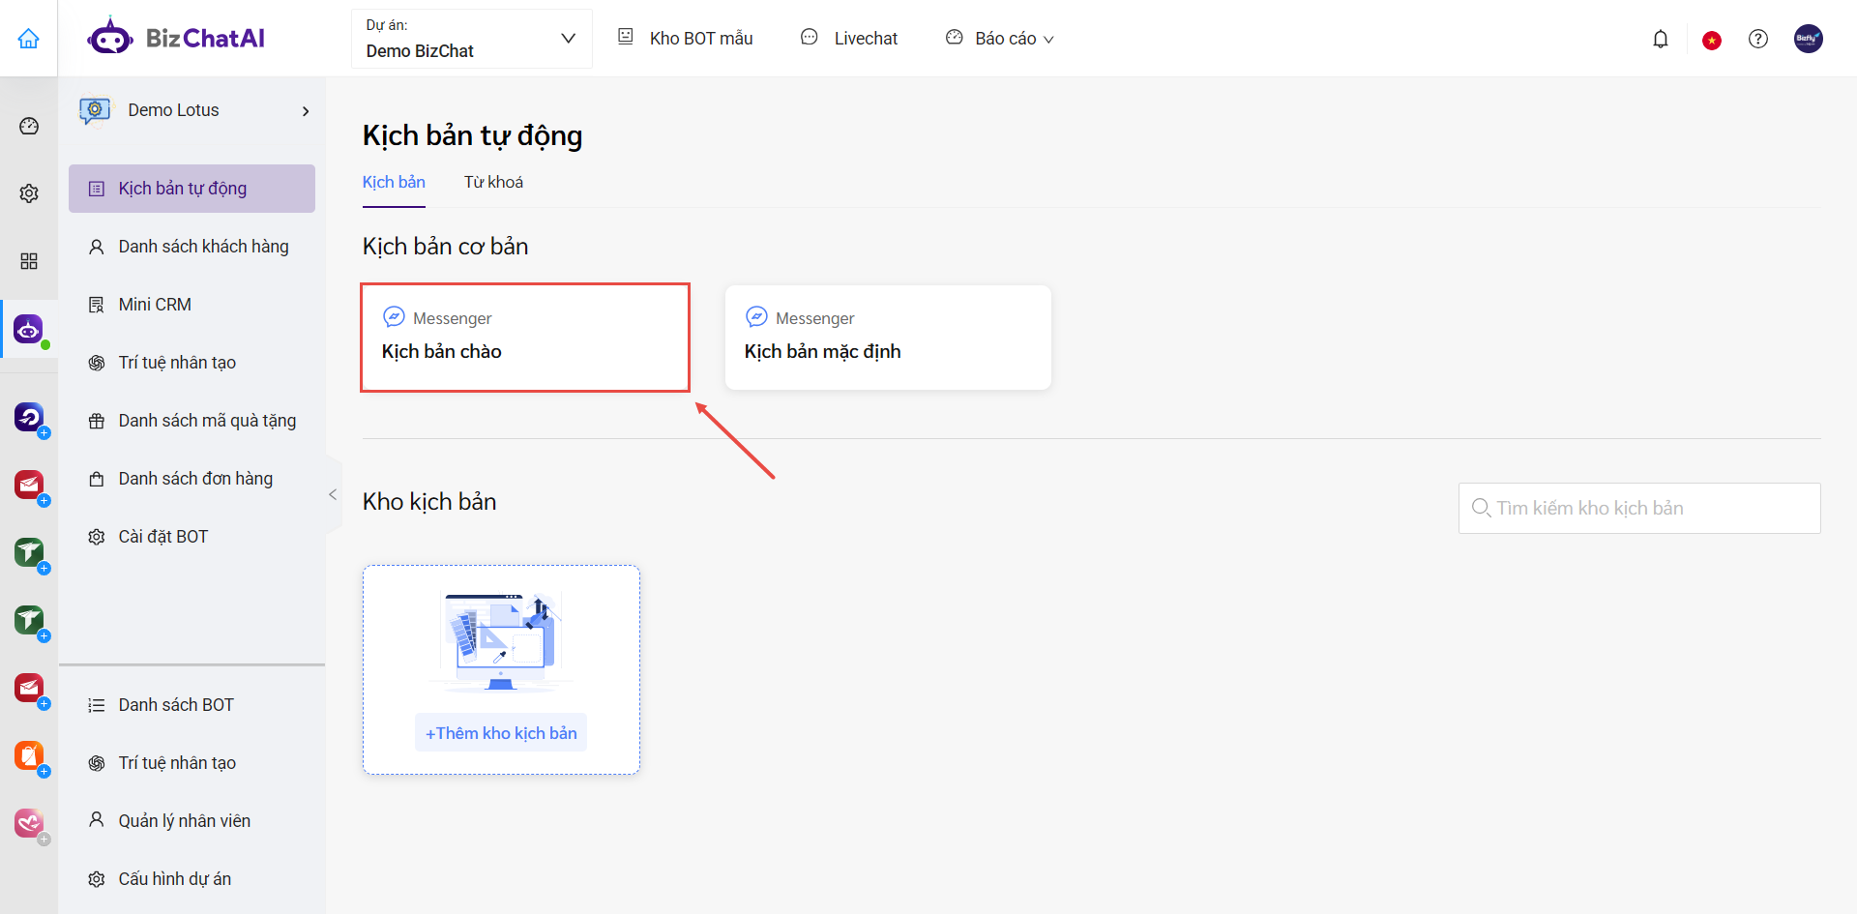Open Danh sách mã quà tặng
This screenshot has width=1857, height=914.
(x=192, y=421)
